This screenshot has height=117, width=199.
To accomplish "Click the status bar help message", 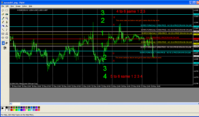I will [18, 115].
